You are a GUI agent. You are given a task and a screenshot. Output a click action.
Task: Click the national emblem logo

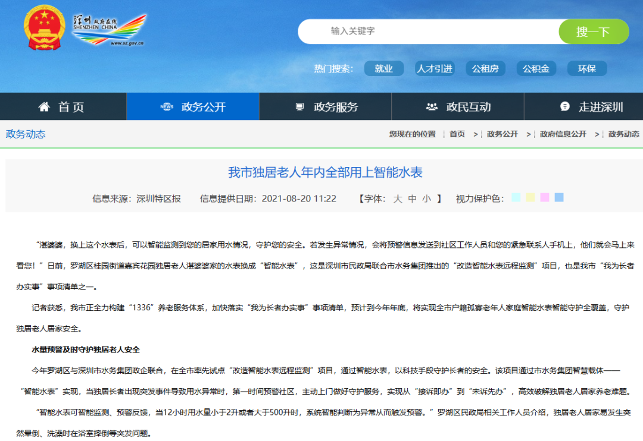click(x=44, y=28)
